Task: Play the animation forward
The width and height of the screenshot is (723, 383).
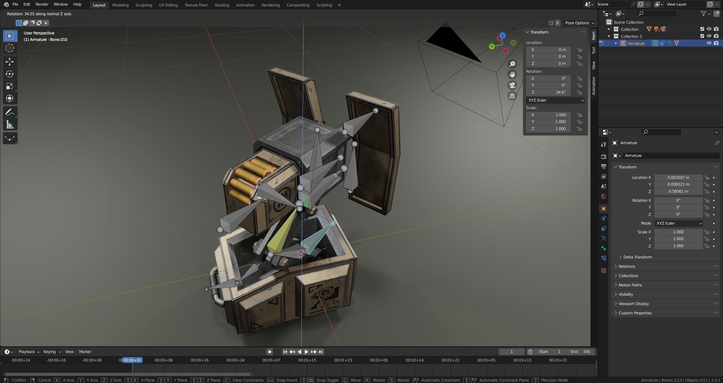Action: click(x=307, y=352)
